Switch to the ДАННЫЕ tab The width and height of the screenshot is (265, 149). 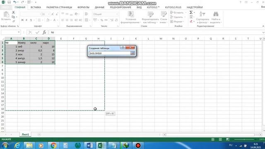click(99, 7)
